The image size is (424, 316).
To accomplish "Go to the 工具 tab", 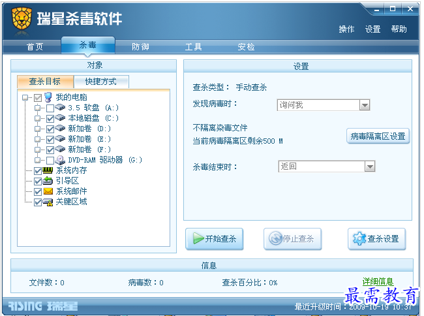I will pyautogui.click(x=193, y=47).
